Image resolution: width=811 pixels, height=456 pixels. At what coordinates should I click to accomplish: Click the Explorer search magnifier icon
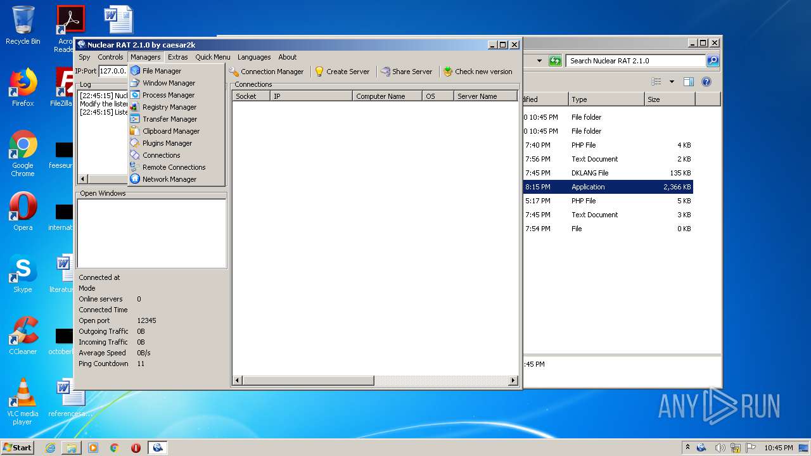713,61
